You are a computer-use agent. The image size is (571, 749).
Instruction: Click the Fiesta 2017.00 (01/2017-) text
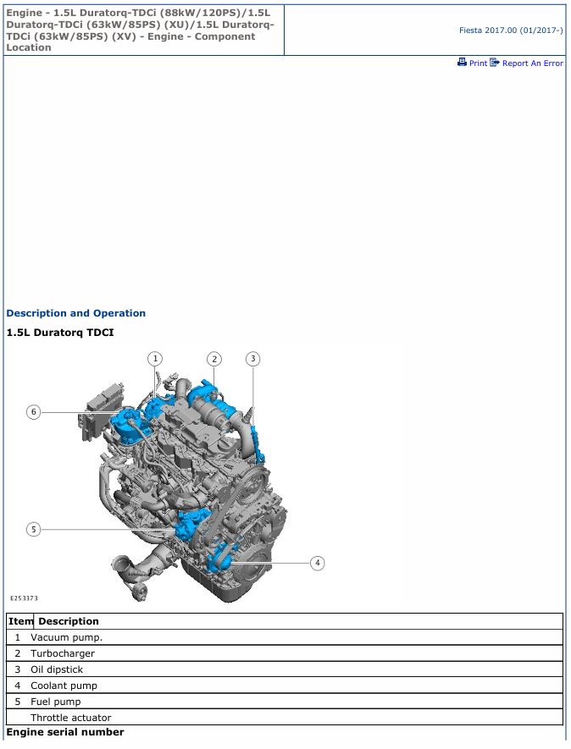click(x=511, y=30)
